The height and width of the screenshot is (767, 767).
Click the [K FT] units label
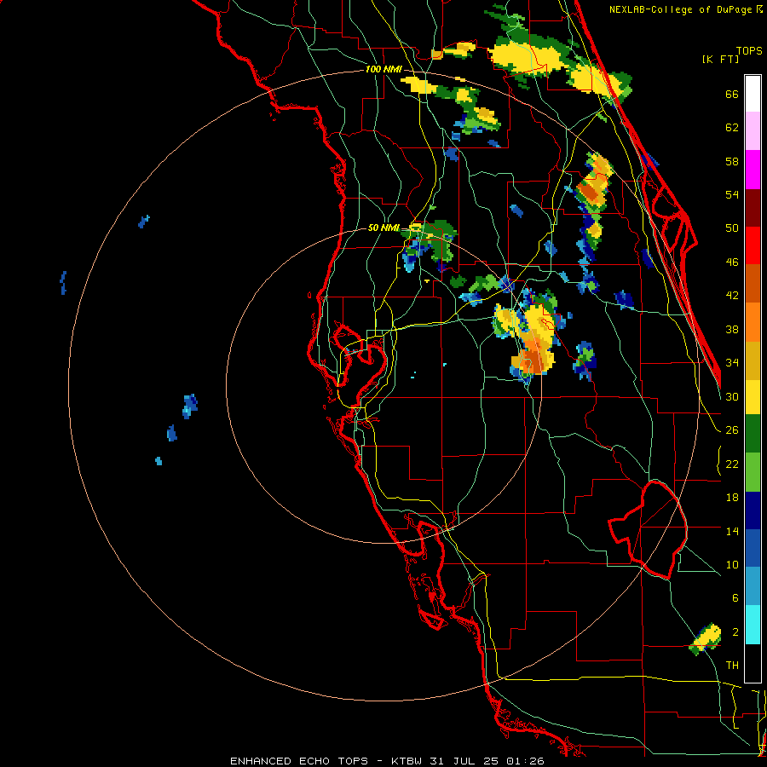coord(720,59)
